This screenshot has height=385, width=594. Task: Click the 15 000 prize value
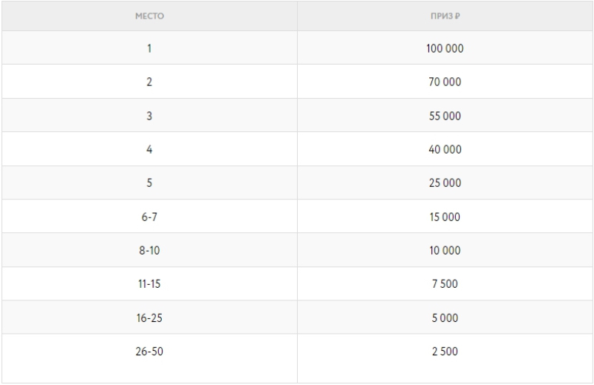coord(445,217)
